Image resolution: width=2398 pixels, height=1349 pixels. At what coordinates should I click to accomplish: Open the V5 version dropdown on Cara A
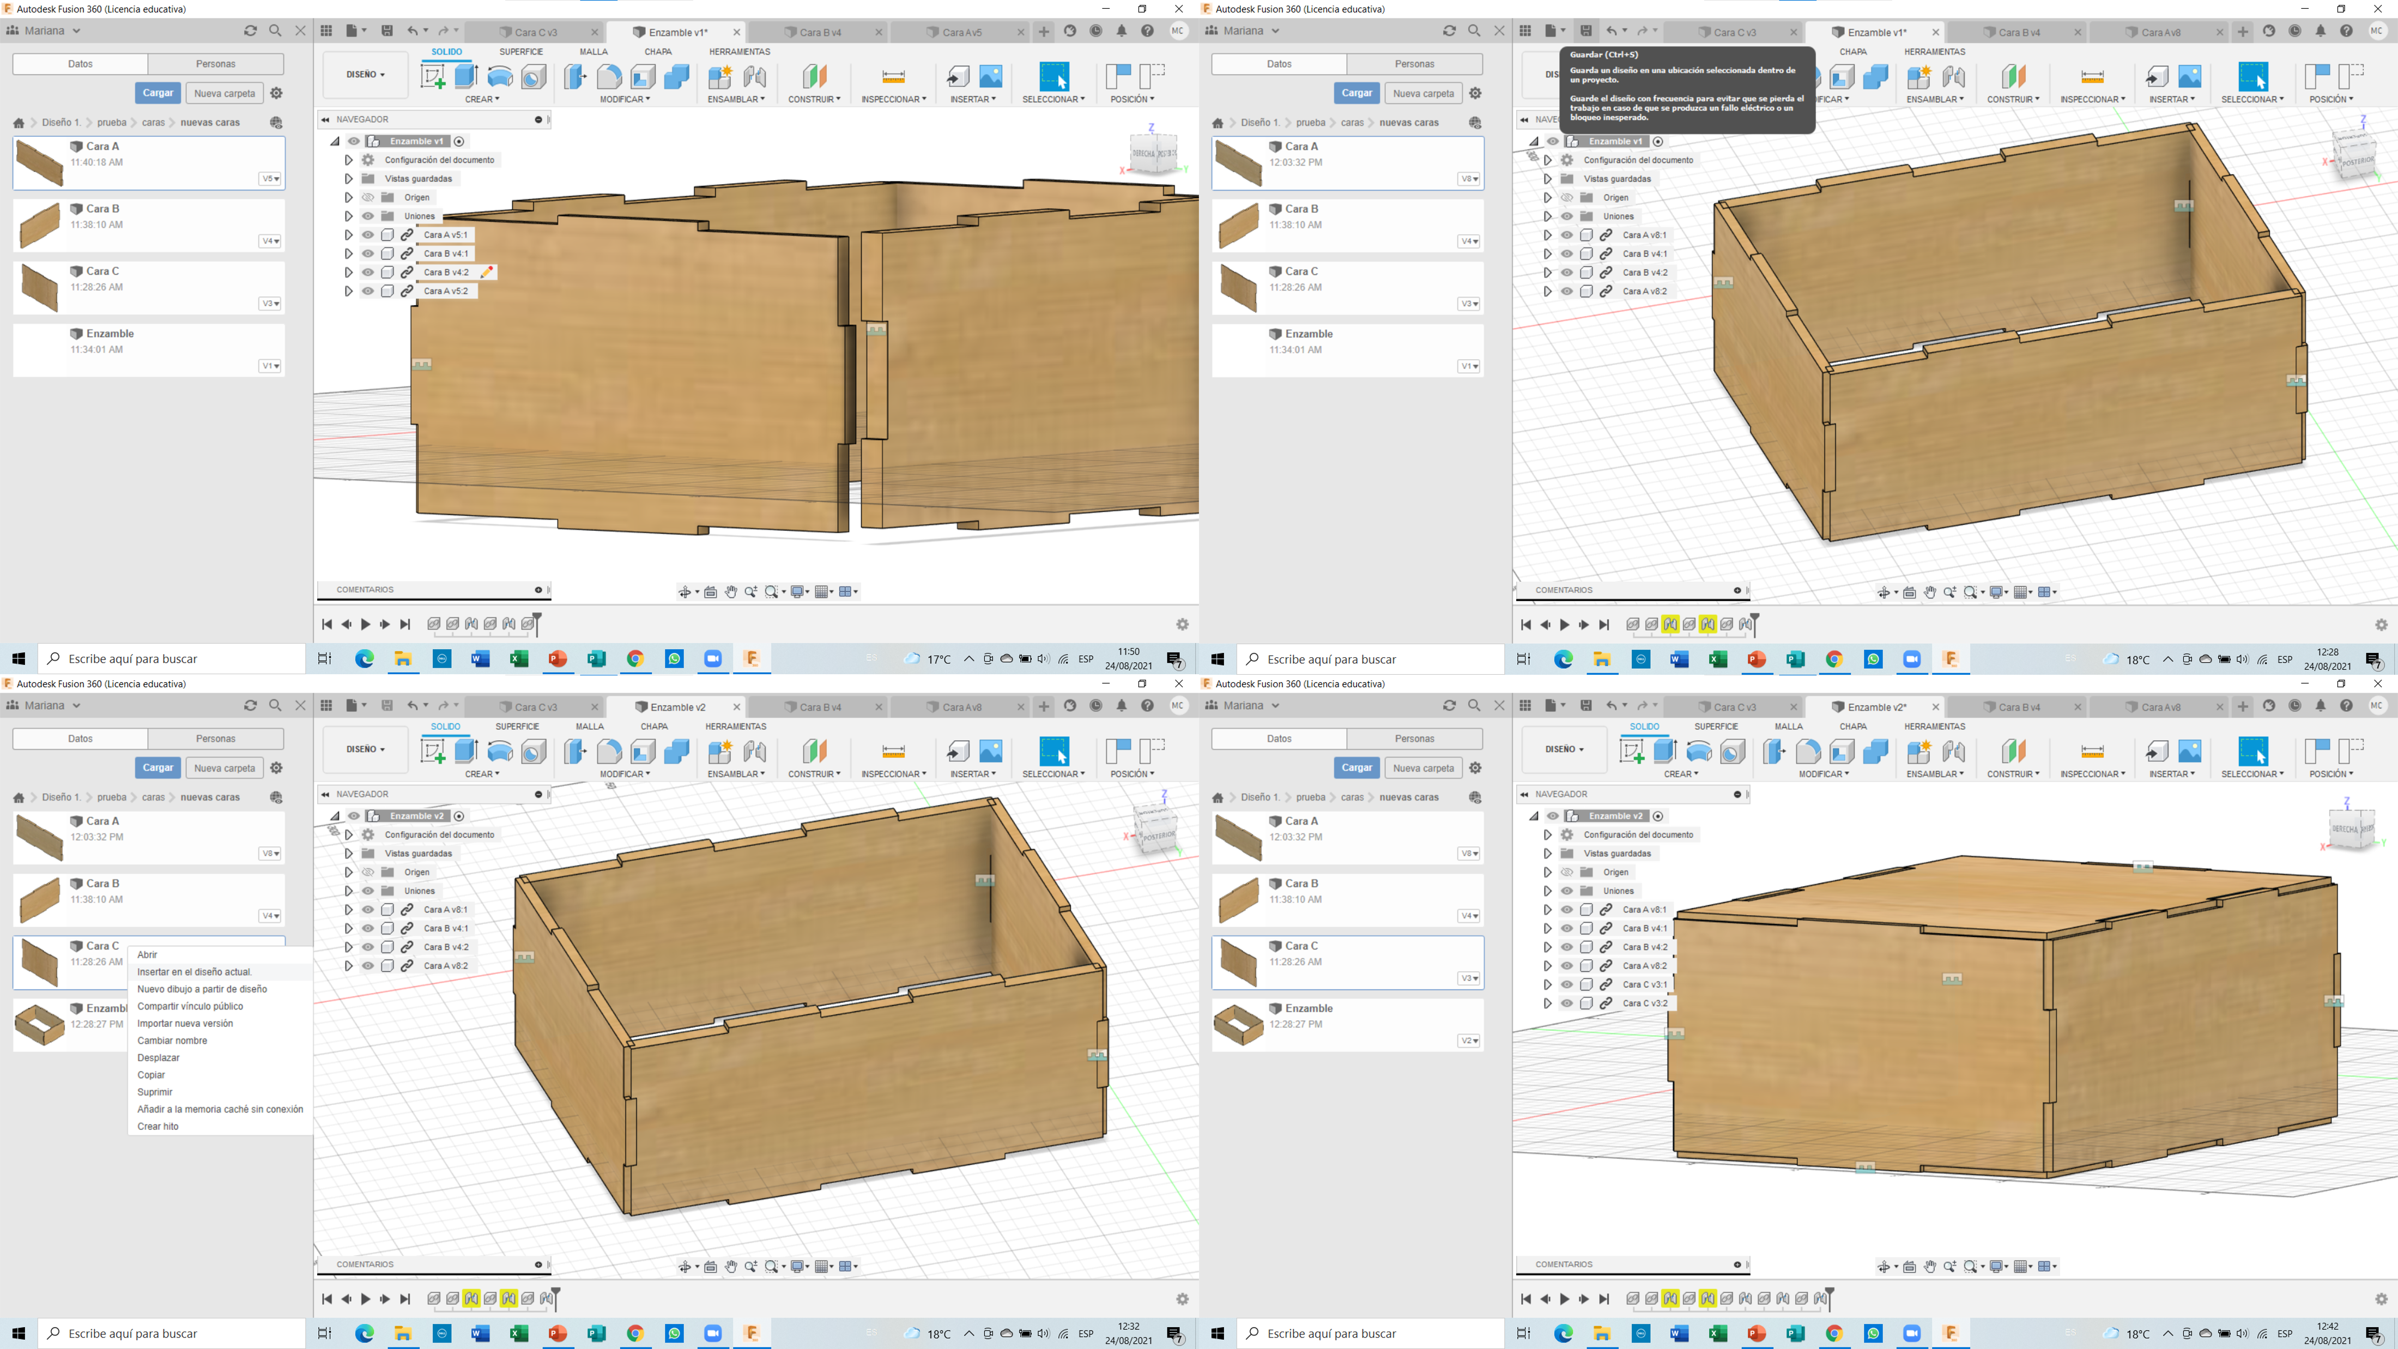270,179
